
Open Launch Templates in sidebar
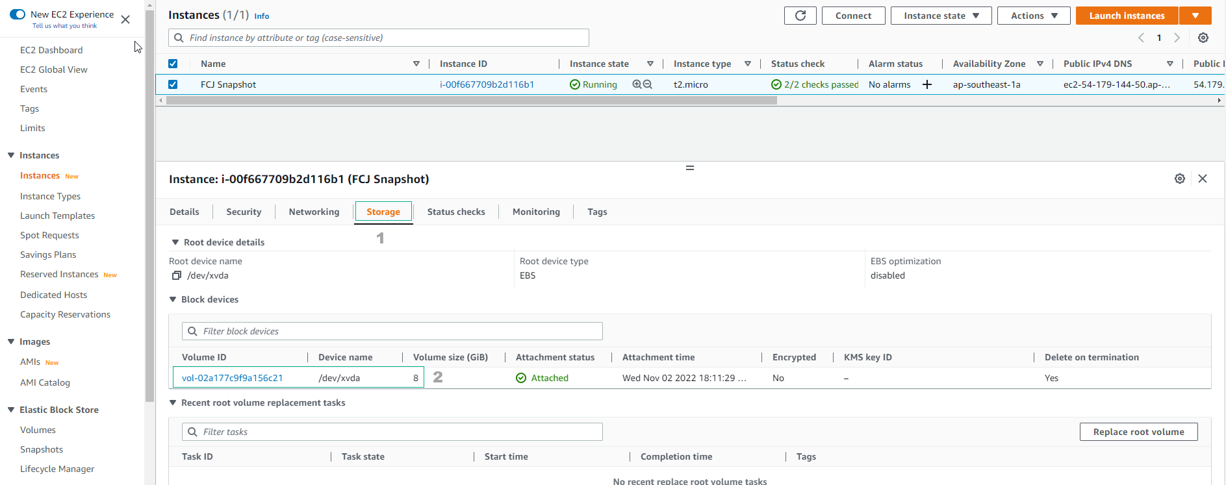point(57,216)
